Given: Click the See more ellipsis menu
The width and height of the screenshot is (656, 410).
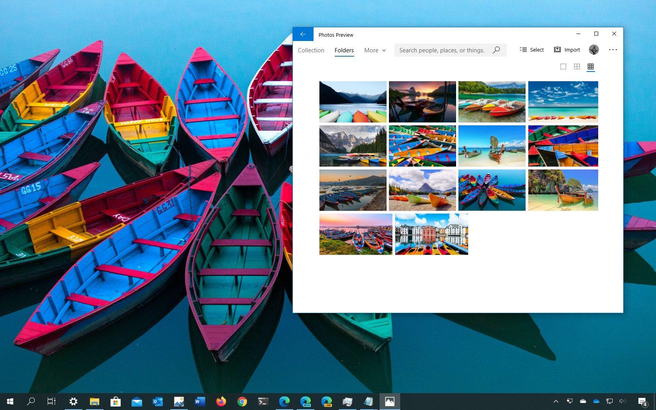Looking at the screenshot, I should click(x=613, y=50).
